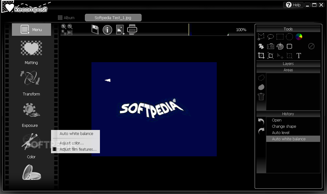Redo the history step
This screenshot has width=327, height=194.
coord(261,131)
